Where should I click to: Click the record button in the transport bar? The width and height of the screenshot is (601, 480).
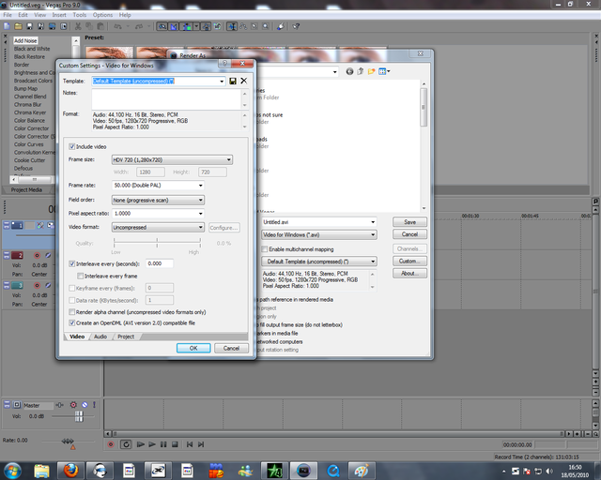pyautogui.click(x=111, y=444)
